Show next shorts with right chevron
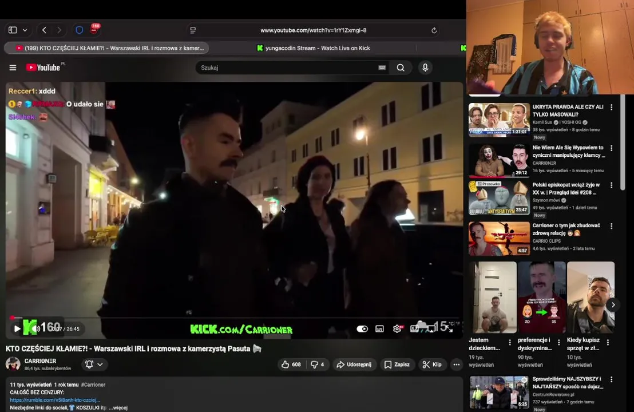 coord(613,305)
